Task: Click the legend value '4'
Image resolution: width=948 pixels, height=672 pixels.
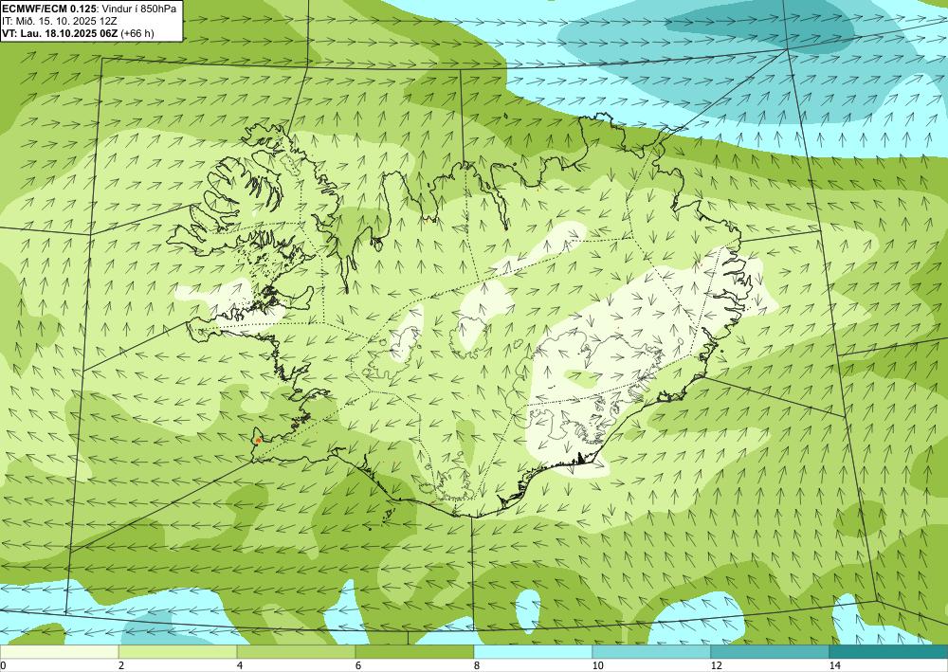Action: point(240,665)
